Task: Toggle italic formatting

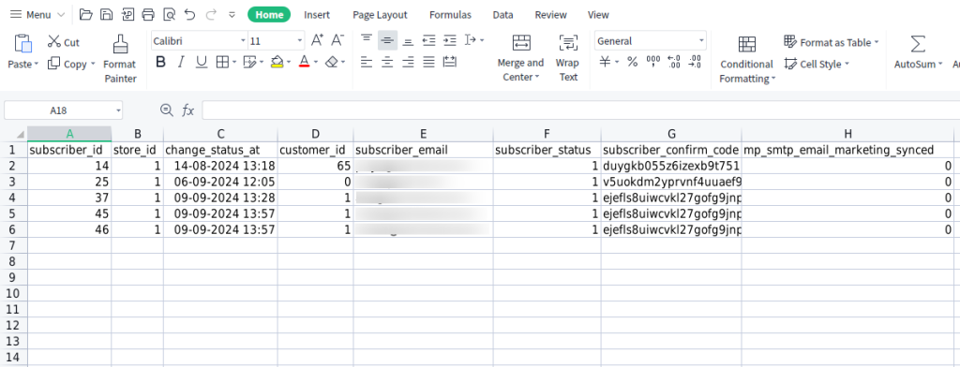Action: tap(181, 62)
